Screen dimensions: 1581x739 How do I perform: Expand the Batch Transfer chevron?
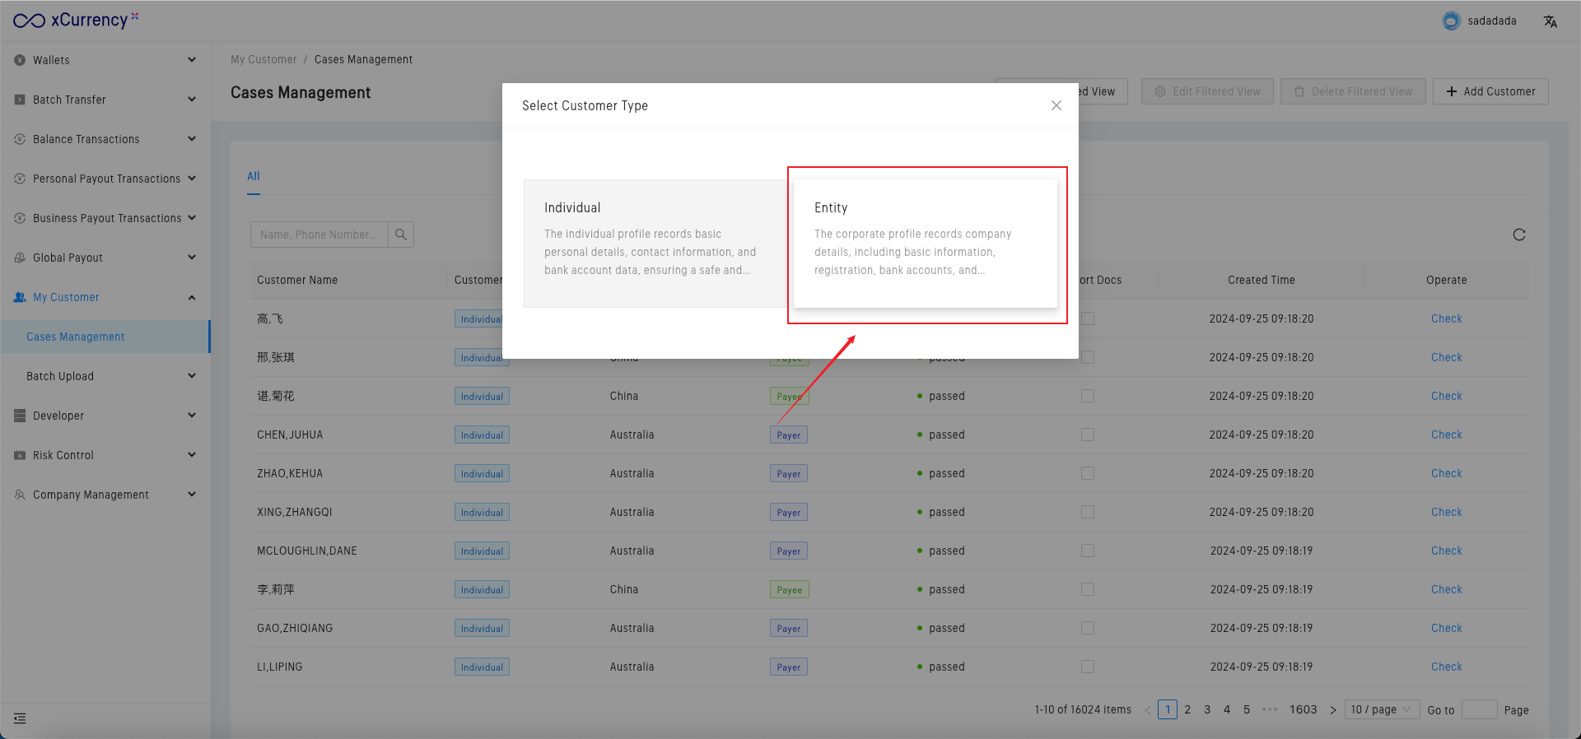(192, 99)
